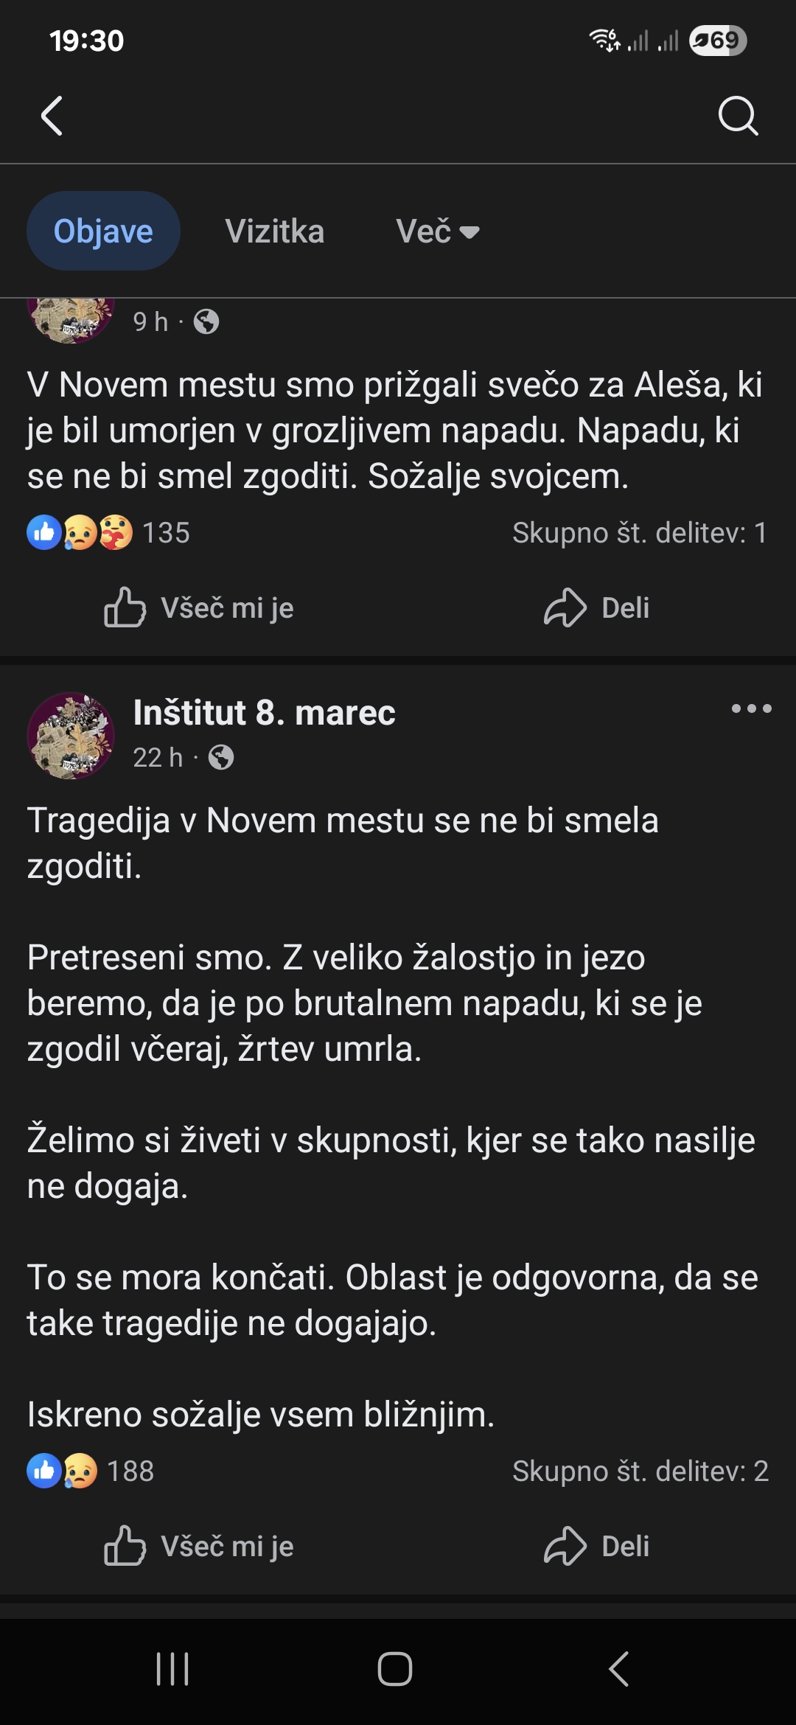Viewport: 796px width, 1725px height.
Task: View reactions on the 135-reaction post
Action: 108,533
